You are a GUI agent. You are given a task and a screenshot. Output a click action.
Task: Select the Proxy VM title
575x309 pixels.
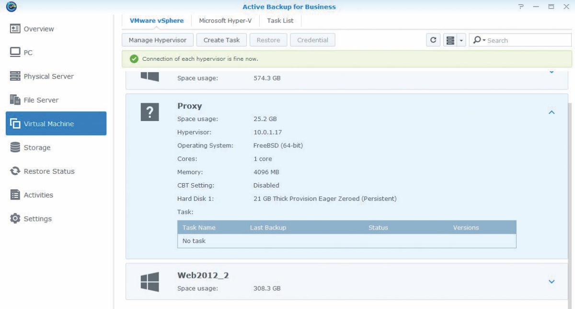pyautogui.click(x=190, y=106)
